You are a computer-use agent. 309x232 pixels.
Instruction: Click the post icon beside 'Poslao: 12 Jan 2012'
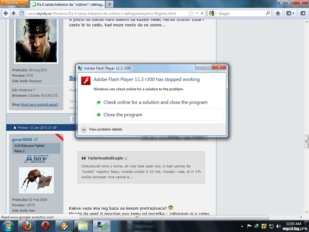point(15,128)
